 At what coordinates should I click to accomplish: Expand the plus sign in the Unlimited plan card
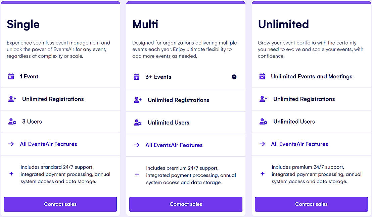[263, 174]
